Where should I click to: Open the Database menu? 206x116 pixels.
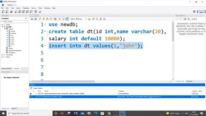pyautogui.click(x=26, y=8)
